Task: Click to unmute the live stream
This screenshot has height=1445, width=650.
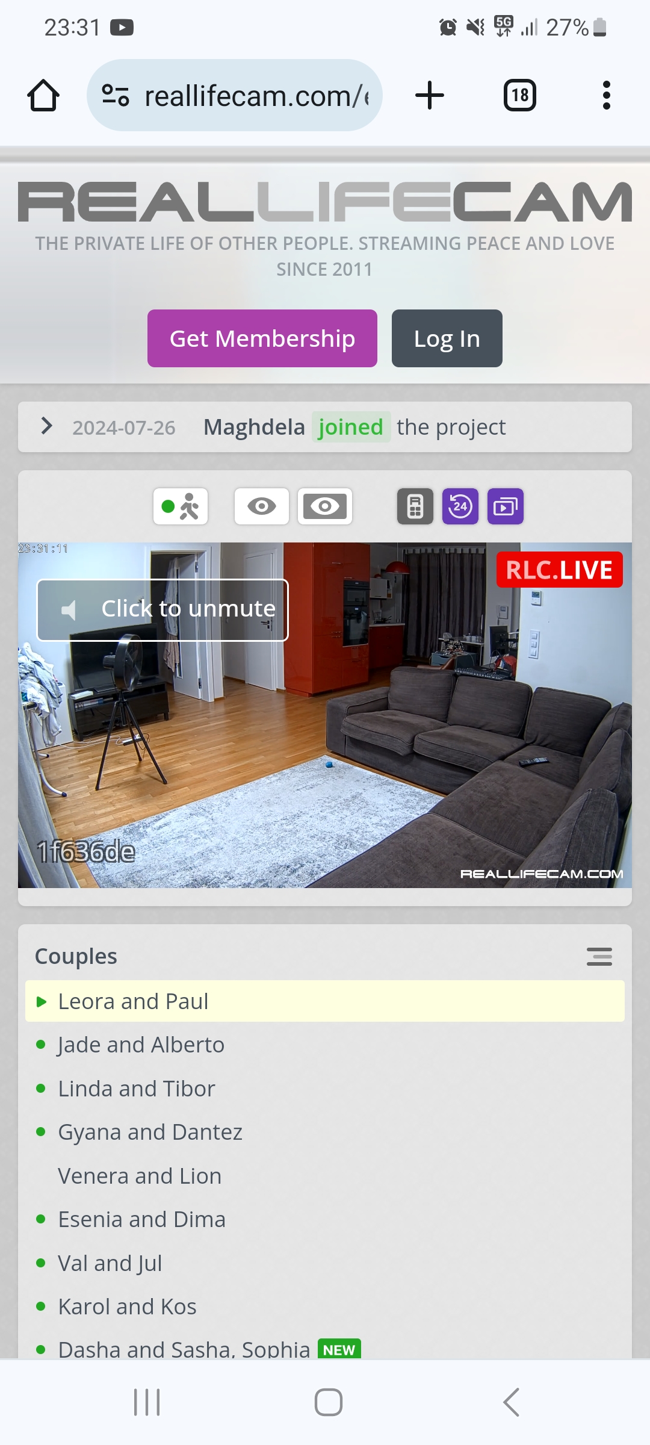Action: (162, 610)
